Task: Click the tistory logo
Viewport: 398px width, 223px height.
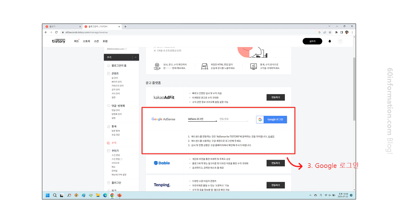Action: coord(59,41)
